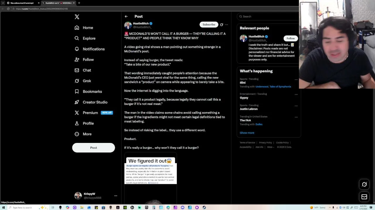
Task: Click the KrispyW account avatar
Action: (78, 196)
